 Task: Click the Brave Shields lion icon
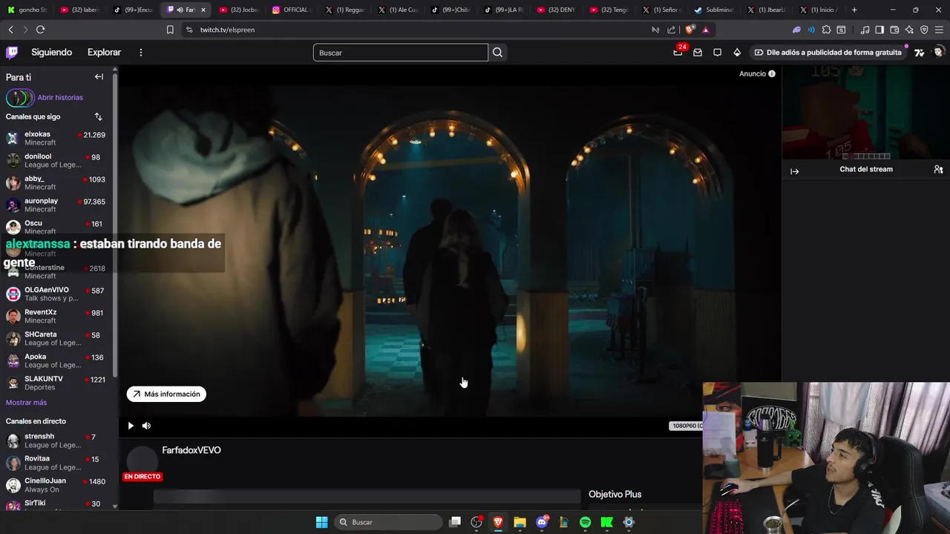click(689, 30)
